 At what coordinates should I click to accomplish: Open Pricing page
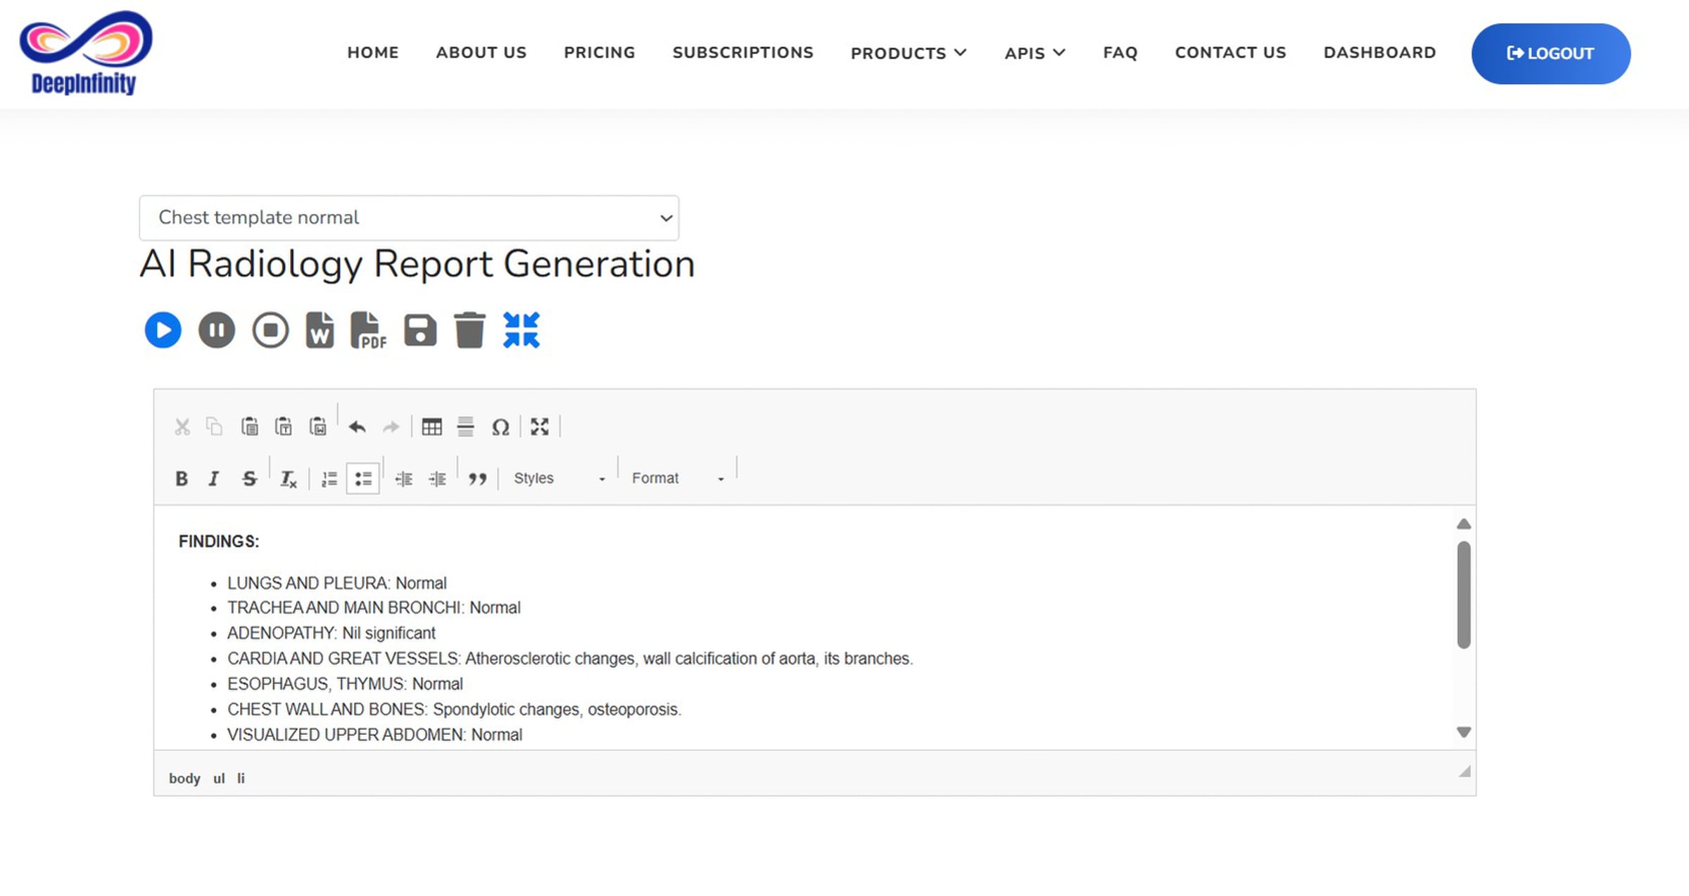(600, 53)
